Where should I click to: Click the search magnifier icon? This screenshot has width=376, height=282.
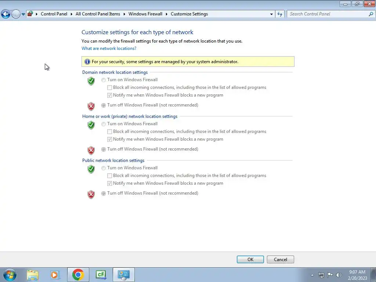pos(371,14)
